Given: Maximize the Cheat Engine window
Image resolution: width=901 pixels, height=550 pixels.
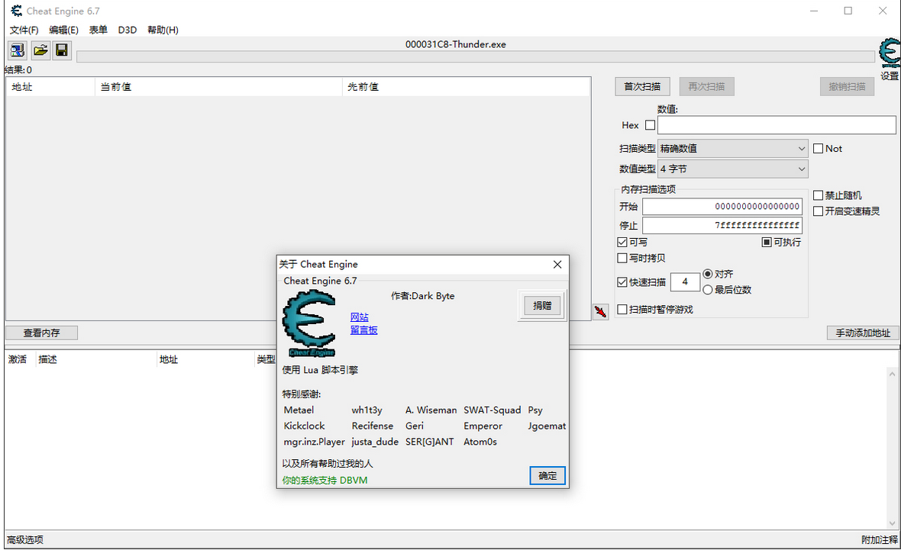Looking at the screenshot, I should (848, 11).
